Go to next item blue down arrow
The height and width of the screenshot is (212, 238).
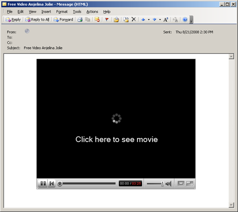click(x=154, y=19)
